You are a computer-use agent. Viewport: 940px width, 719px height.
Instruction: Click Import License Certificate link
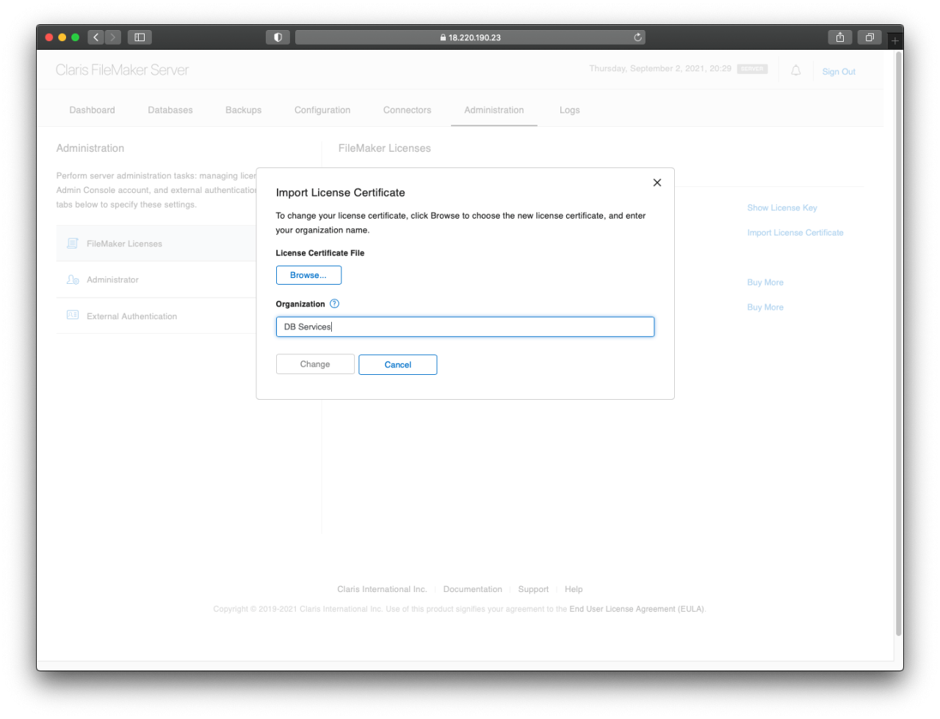[x=795, y=233]
